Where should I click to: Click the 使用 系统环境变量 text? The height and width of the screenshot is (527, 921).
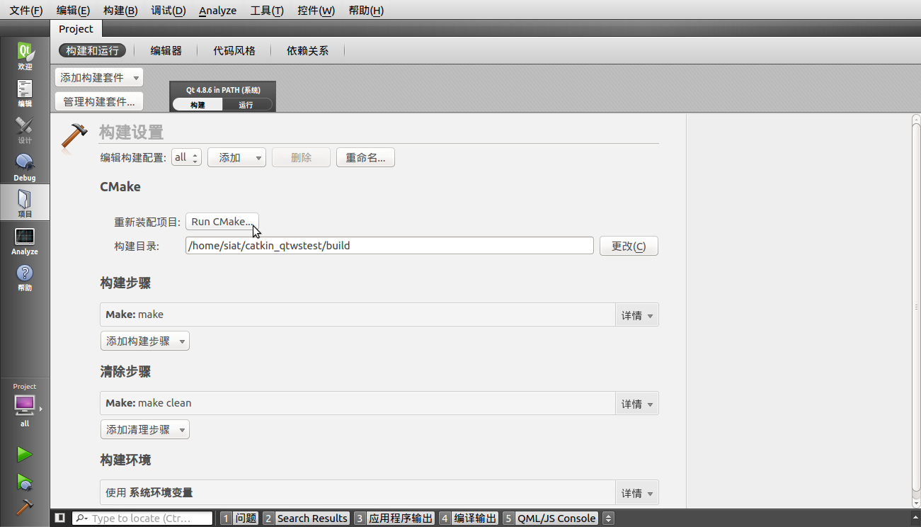[x=149, y=492]
